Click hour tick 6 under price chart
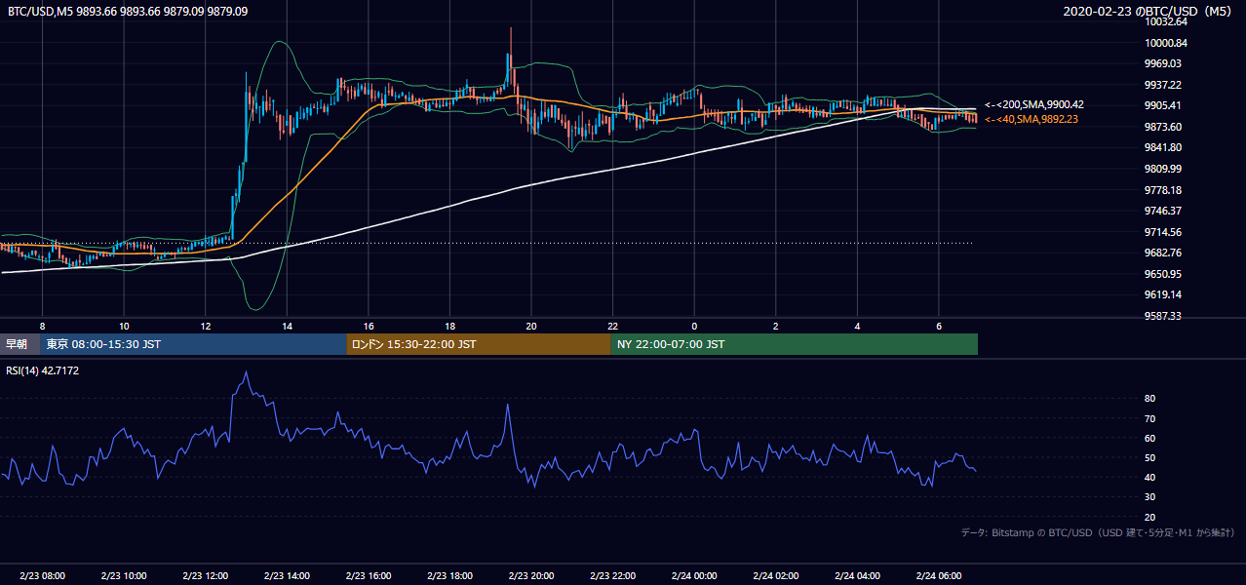Viewport: 1246px width, 585px height. [x=939, y=326]
